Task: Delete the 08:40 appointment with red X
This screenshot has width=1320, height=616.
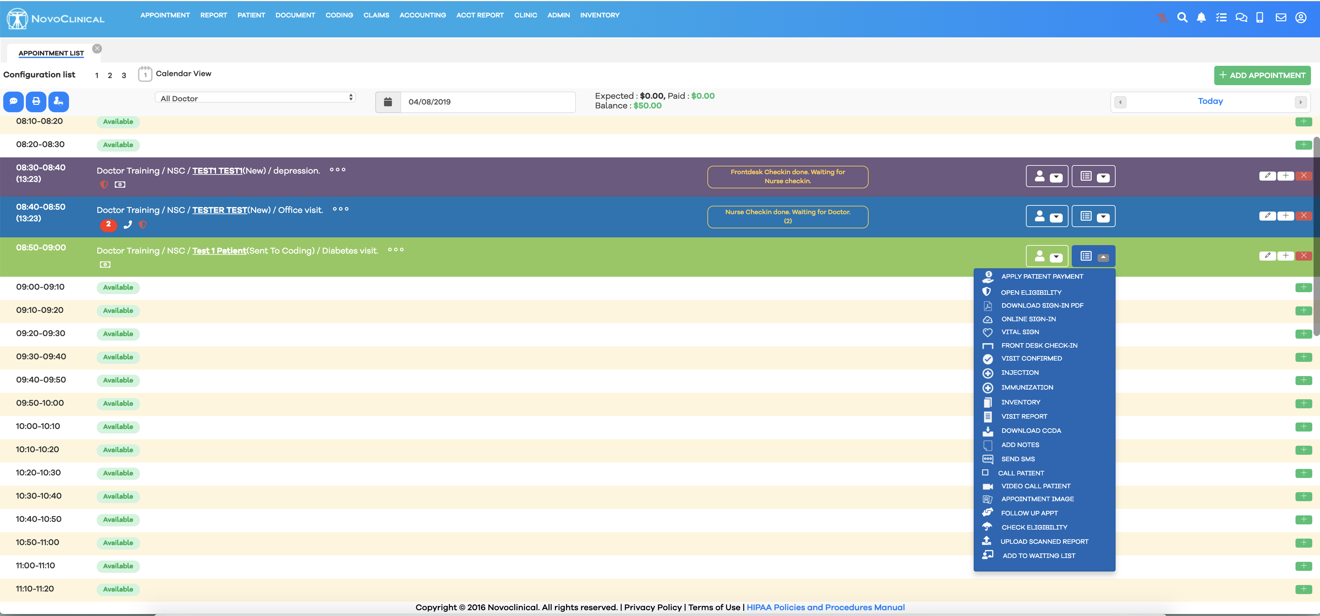Action: [1304, 216]
